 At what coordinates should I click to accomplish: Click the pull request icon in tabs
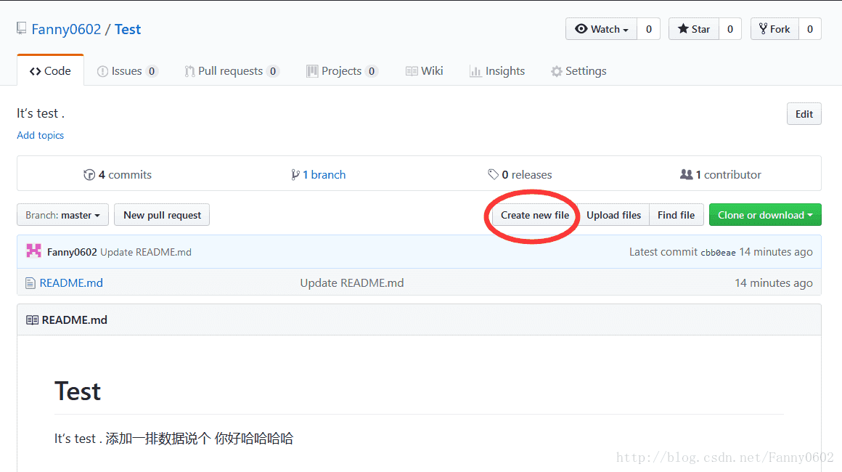point(189,71)
